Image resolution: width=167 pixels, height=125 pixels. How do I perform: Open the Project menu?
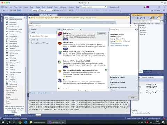[26, 7]
